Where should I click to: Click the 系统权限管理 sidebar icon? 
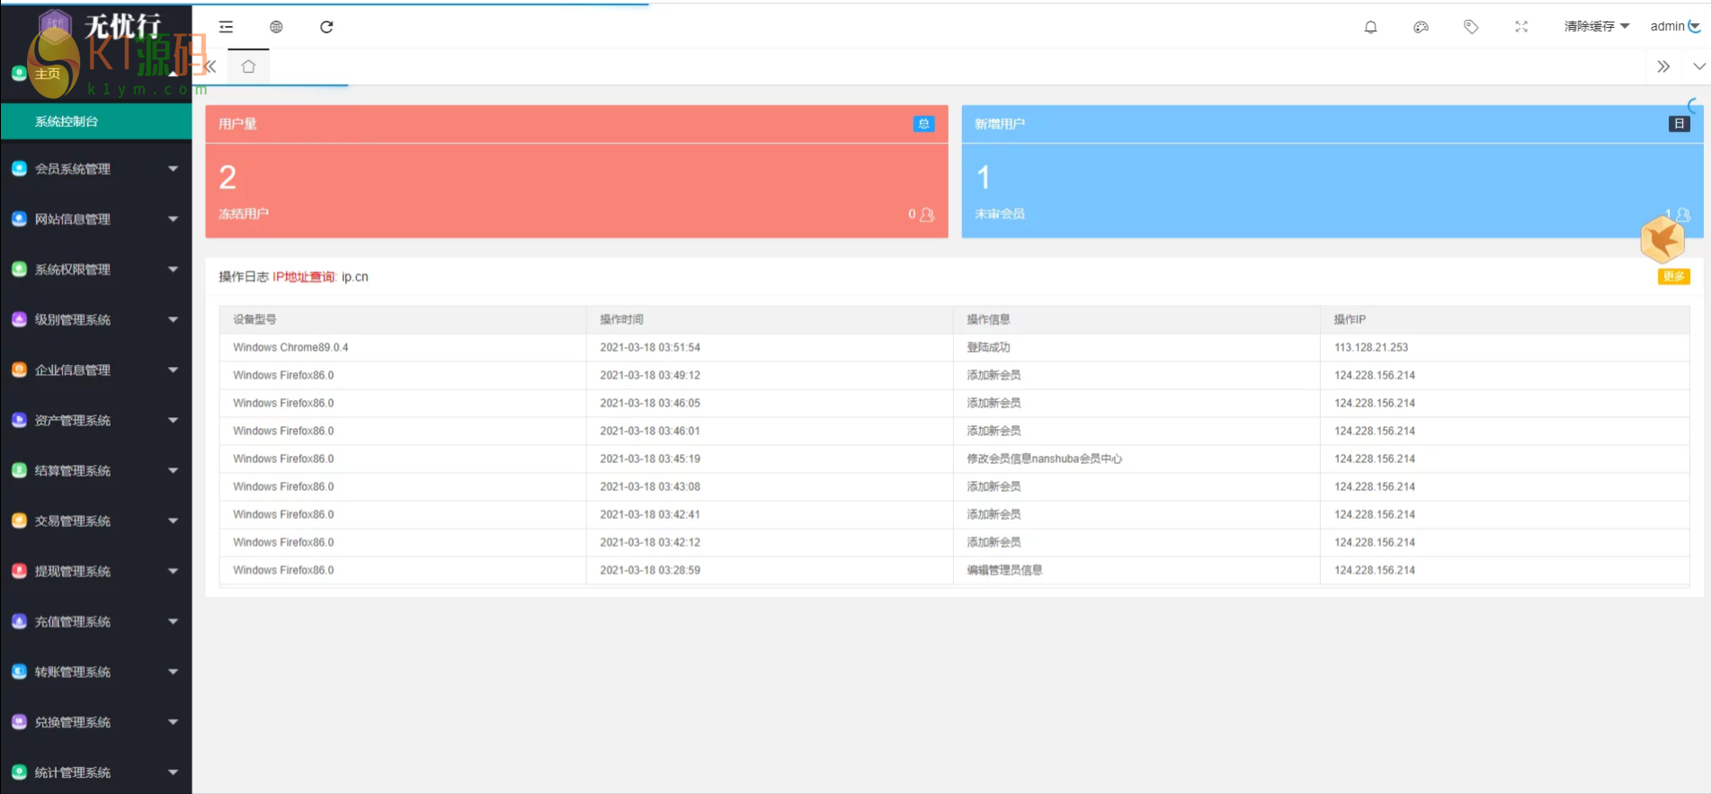pyautogui.click(x=19, y=269)
